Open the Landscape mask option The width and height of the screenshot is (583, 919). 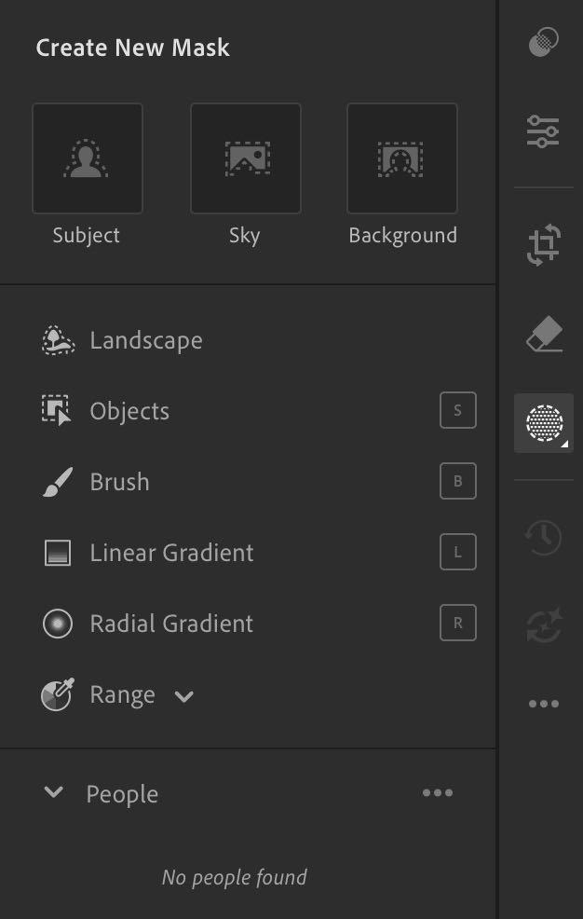(x=146, y=340)
